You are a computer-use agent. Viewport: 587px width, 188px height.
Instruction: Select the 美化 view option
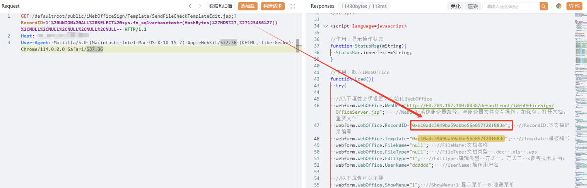coord(456,6)
